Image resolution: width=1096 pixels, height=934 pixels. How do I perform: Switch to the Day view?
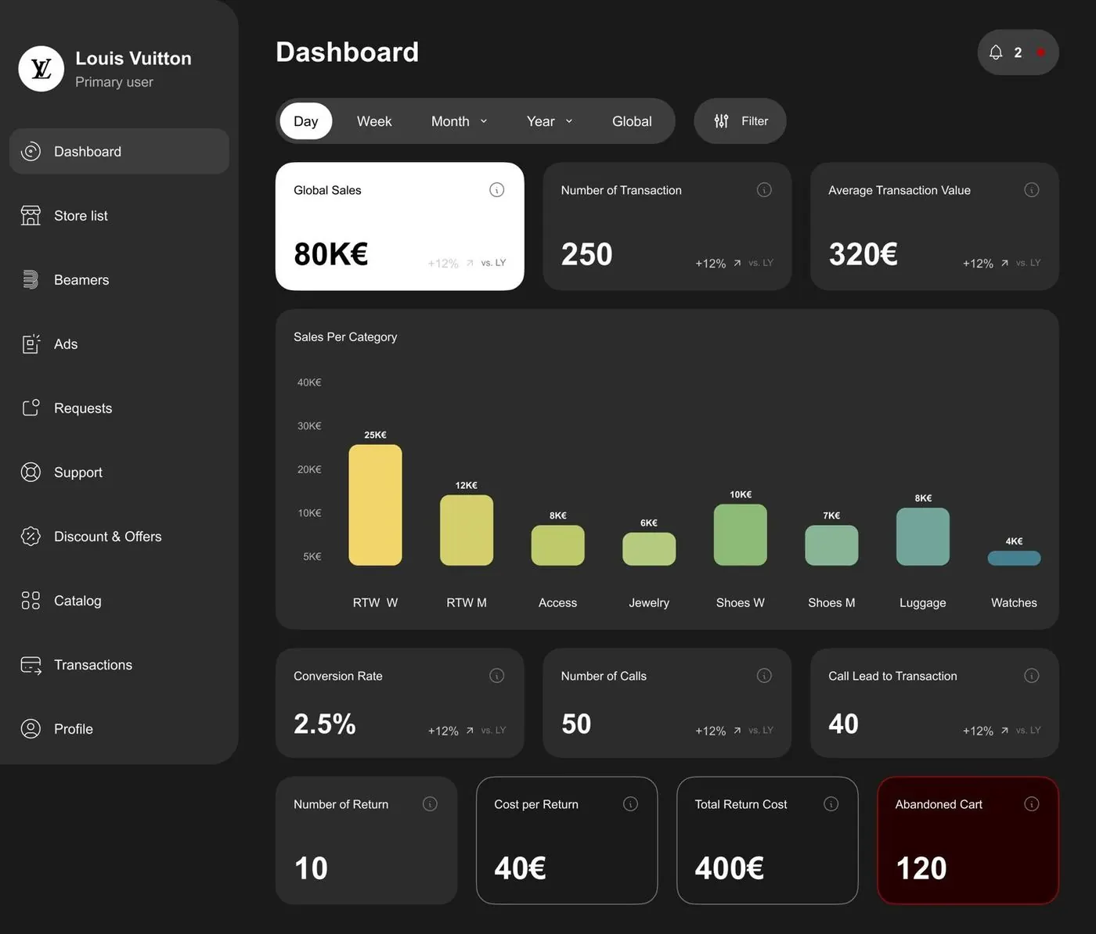306,121
